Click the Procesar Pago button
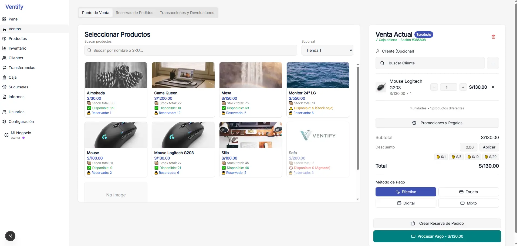 [437, 236]
